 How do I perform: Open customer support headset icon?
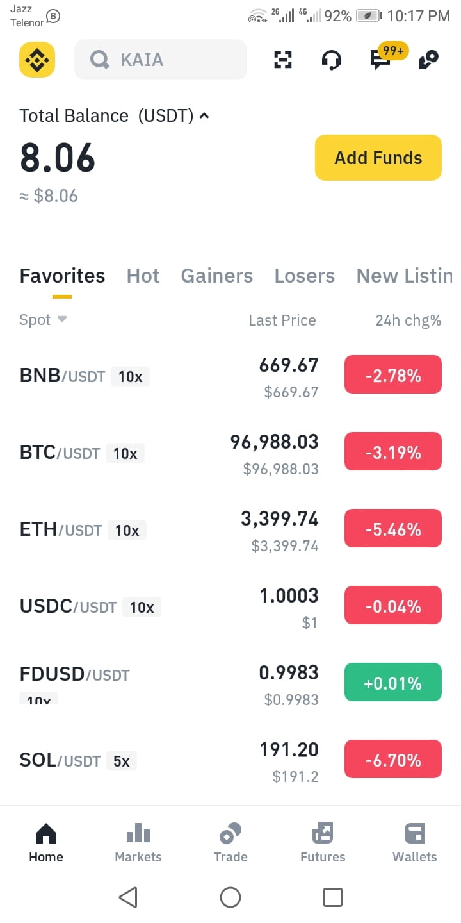[x=331, y=60]
